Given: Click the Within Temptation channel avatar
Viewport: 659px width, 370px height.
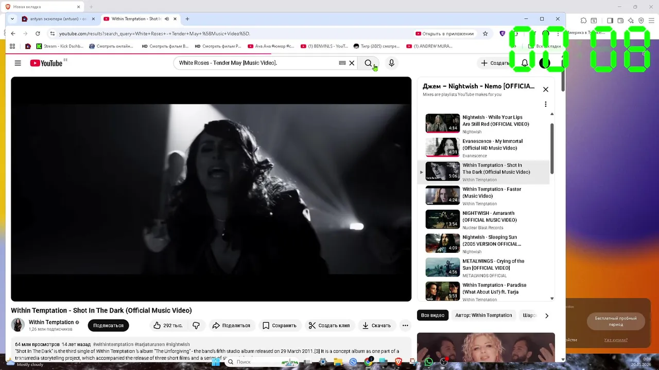Looking at the screenshot, I should [18, 325].
